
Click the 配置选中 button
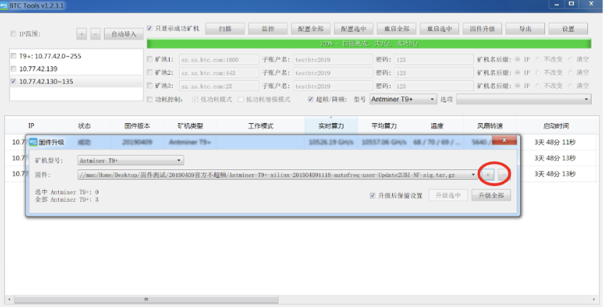(354, 29)
